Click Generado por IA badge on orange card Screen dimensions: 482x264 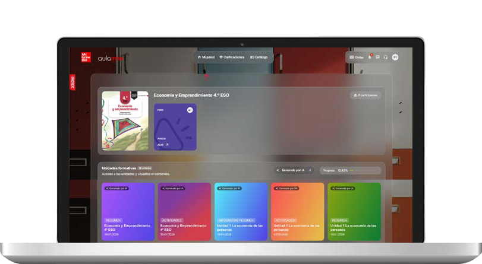tap(286, 188)
